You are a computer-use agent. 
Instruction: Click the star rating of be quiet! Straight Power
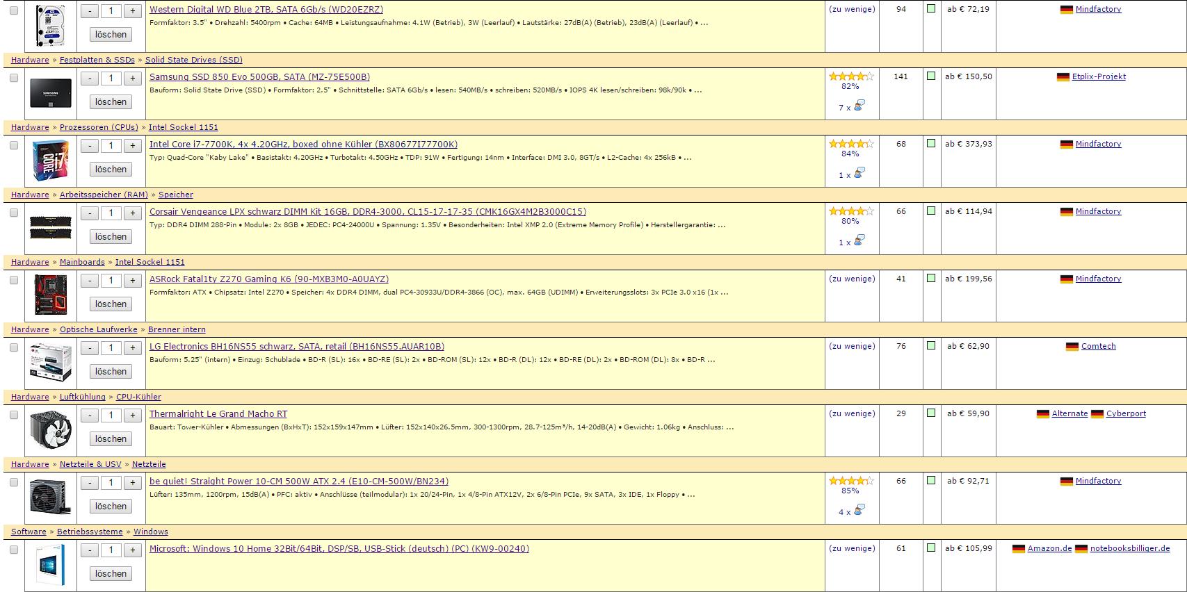[851, 481]
